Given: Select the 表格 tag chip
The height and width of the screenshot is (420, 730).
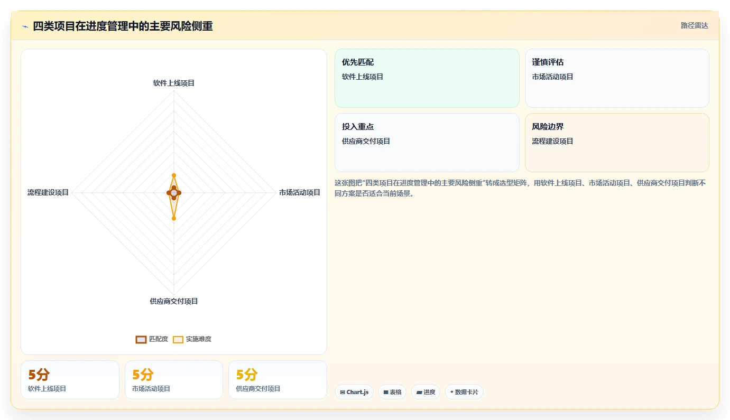Looking at the screenshot, I should point(392,392).
